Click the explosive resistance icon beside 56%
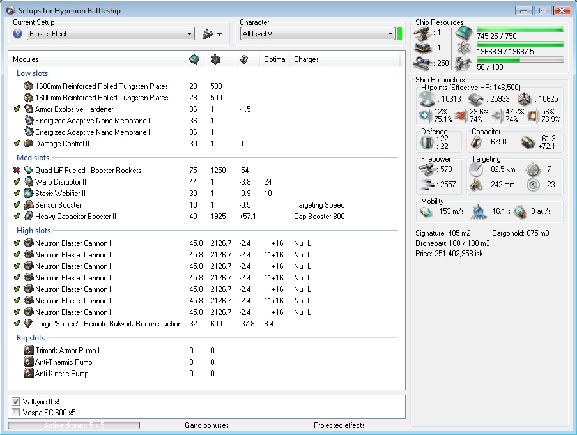577x435 pixels. [x=533, y=116]
